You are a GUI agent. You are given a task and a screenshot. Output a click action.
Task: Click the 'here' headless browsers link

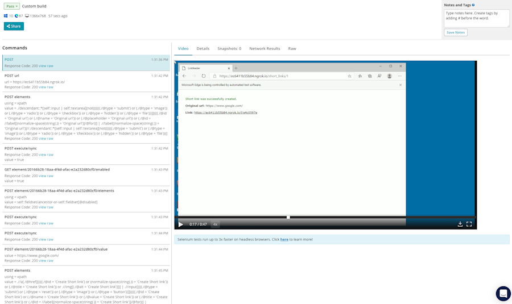(x=284, y=239)
